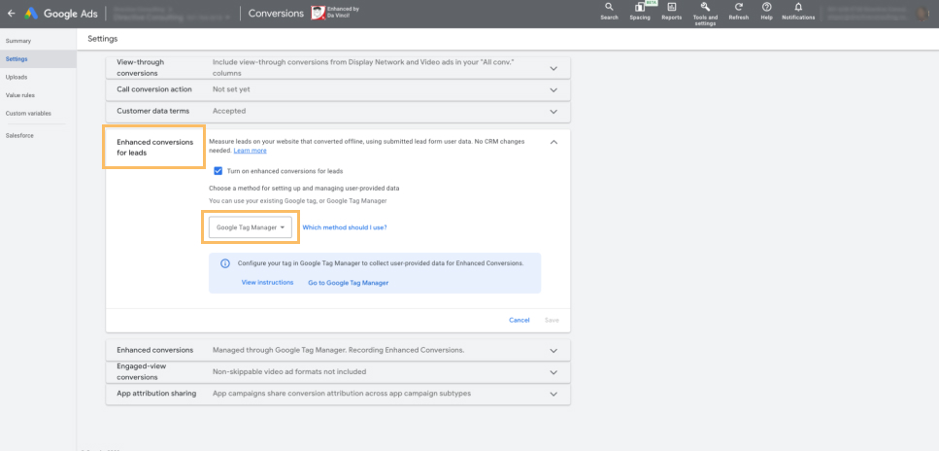Open the Help icon
This screenshot has height=451, width=939.
click(766, 11)
